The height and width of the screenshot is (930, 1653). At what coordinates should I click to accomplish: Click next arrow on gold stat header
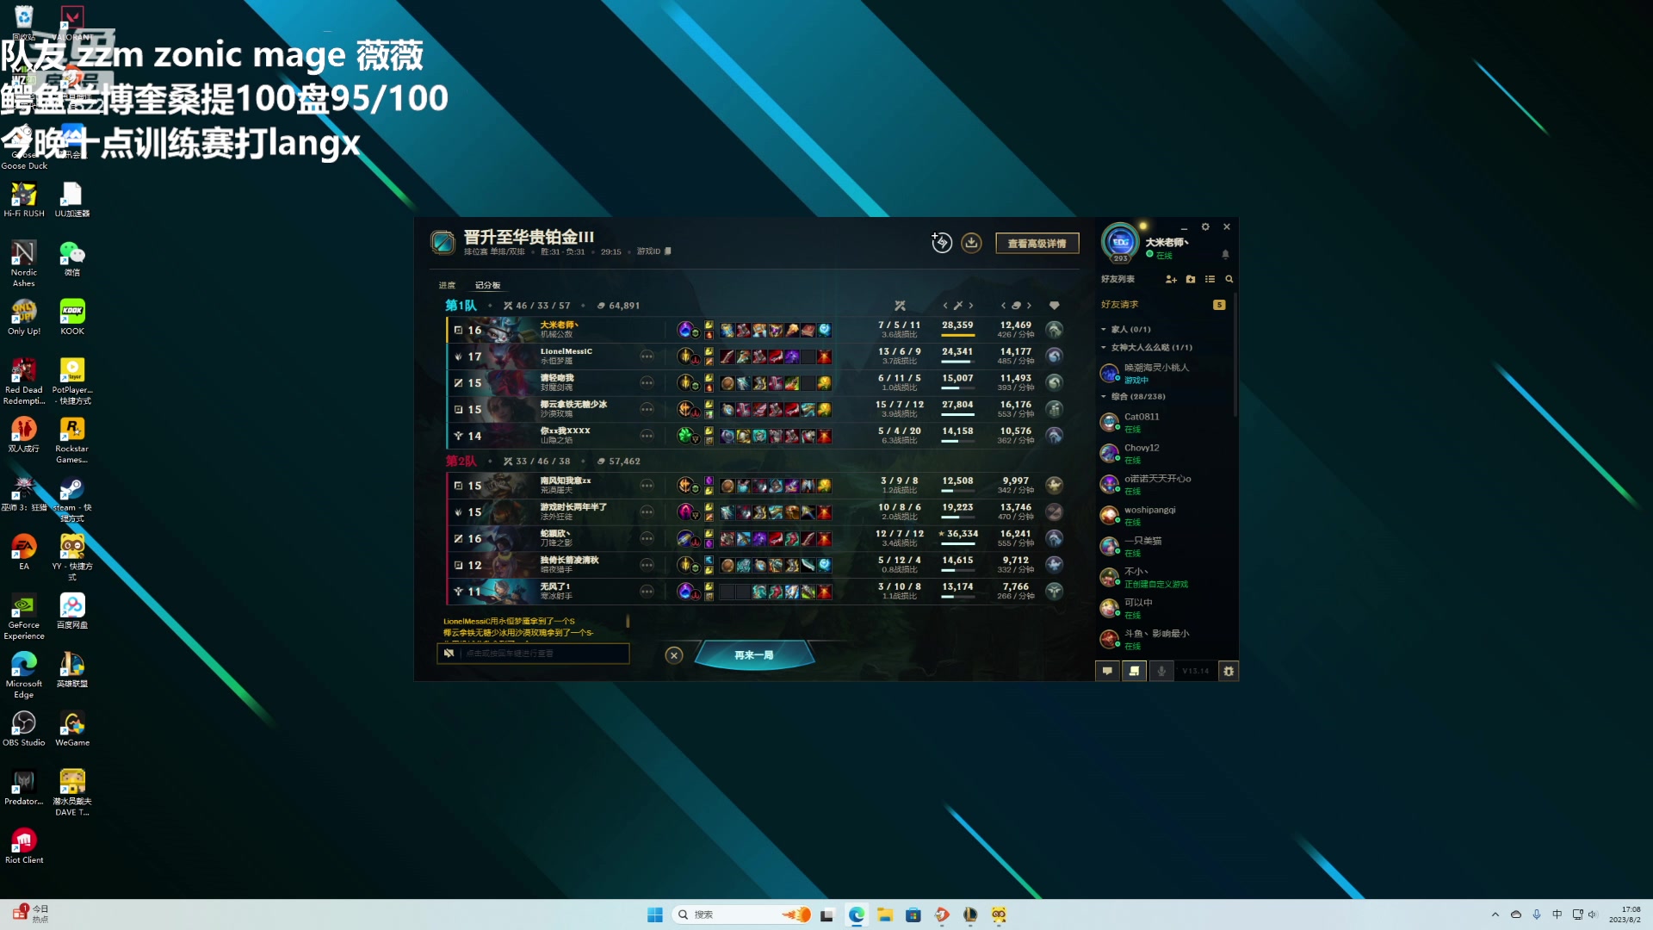[x=1029, y=306]
